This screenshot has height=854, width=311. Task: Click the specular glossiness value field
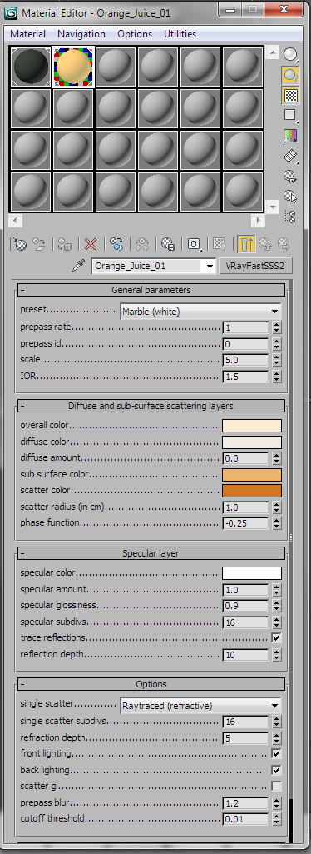(246, 606)
